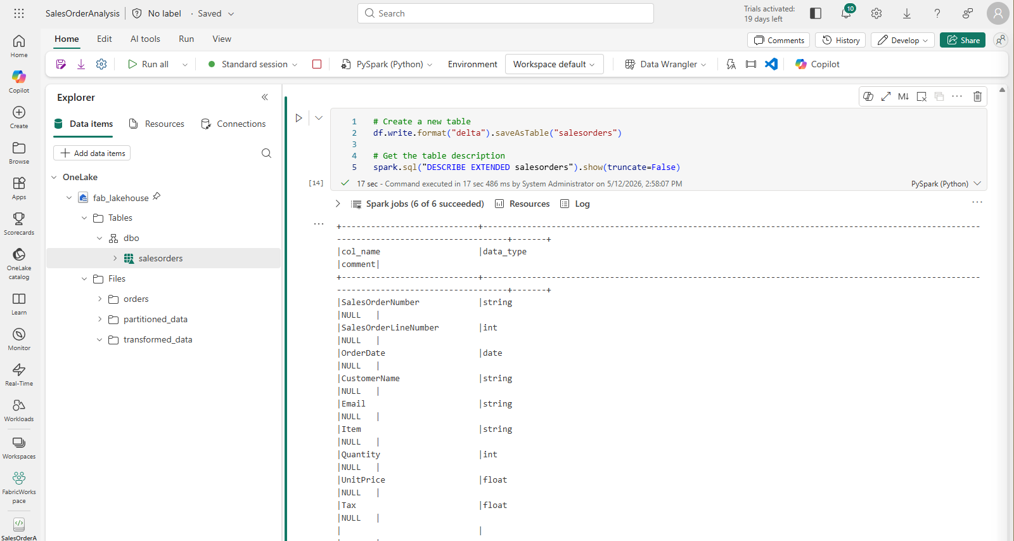Image resolution: width=1014 pixels, height=541 pixels.
Task: Expand Spark jobs details chevron
Action: [338, 204]
